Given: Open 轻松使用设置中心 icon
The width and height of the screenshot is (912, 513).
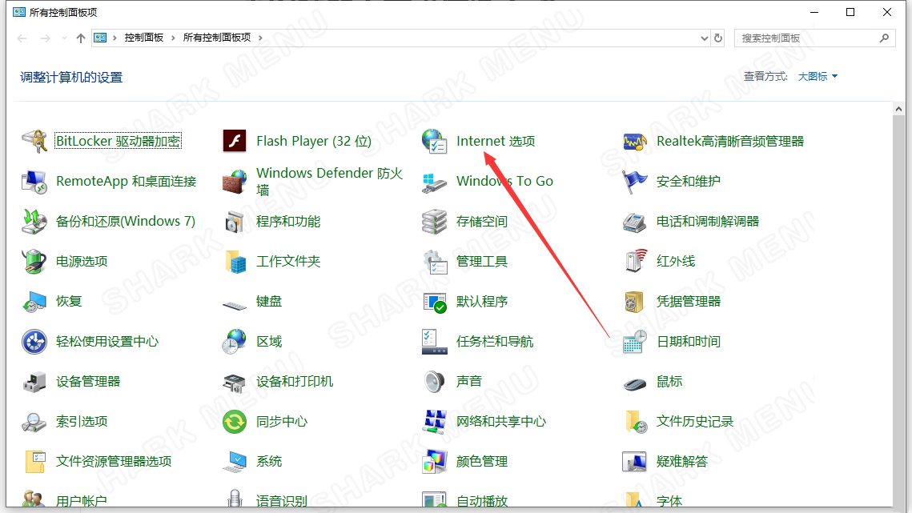Looking at the screenshot, I should (x=34, y=342).
